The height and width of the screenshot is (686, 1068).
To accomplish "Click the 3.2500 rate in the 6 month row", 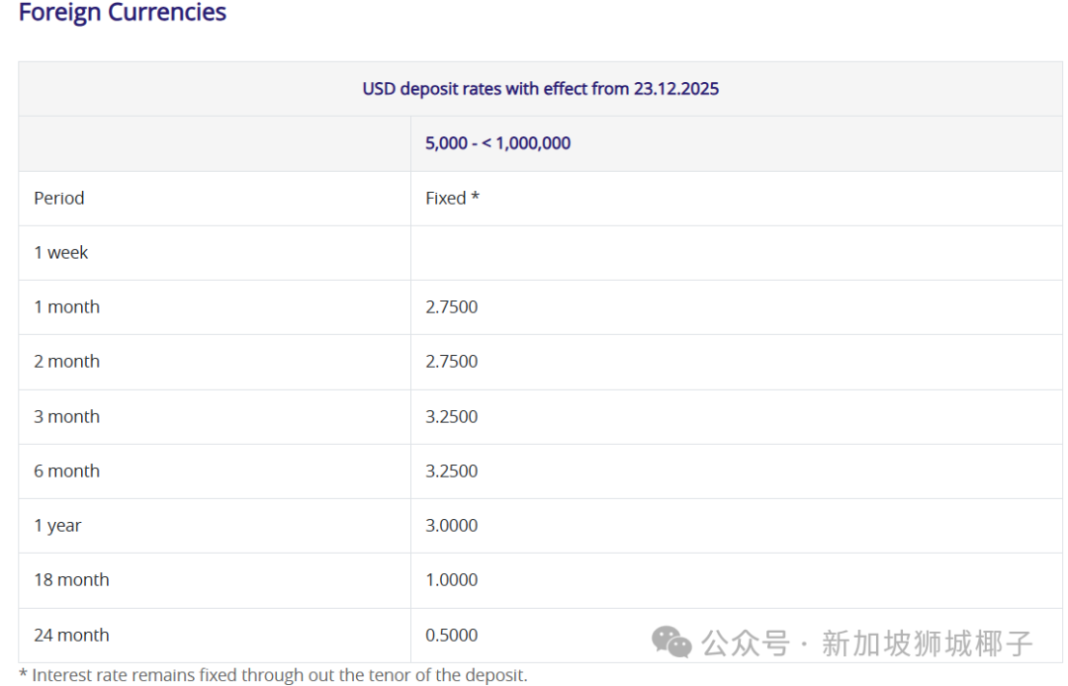I will coord(451,472).
